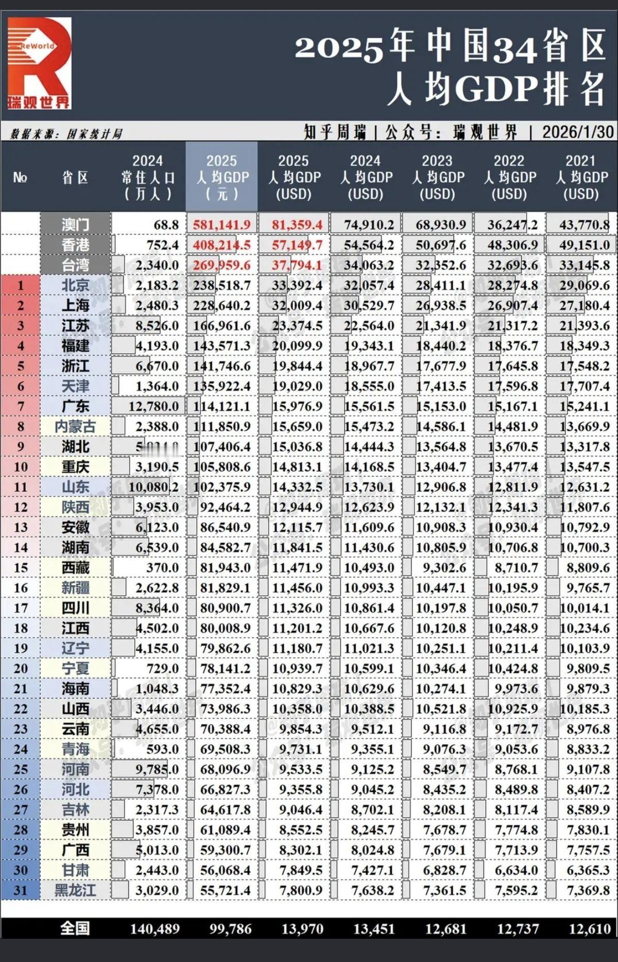Click the 浙江 province name cell

coord(75,366)
